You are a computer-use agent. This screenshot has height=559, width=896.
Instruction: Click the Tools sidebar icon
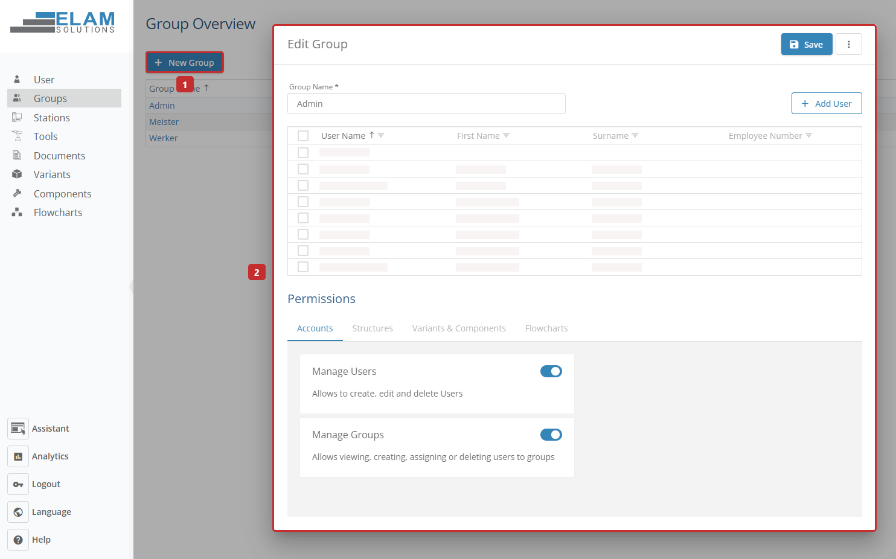click(16, 136)
